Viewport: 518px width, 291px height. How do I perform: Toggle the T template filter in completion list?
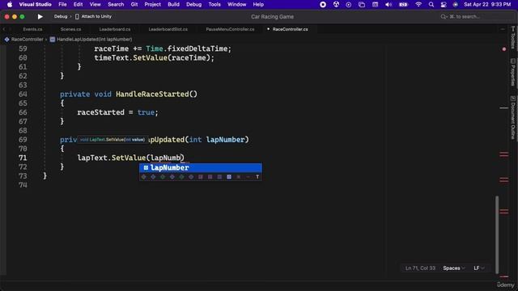click(x=257, y=177)
